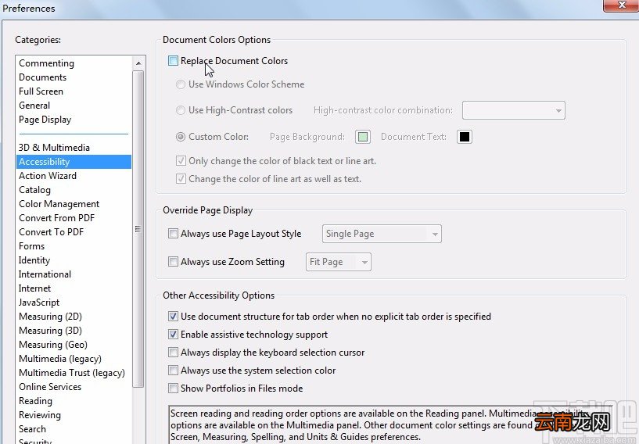
Task: Open Search category
Action: tap(32, 429)
